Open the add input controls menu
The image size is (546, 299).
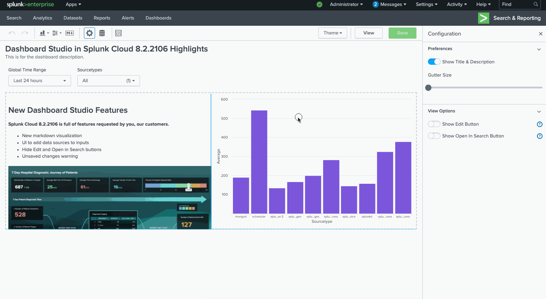[x=56, y=33]
